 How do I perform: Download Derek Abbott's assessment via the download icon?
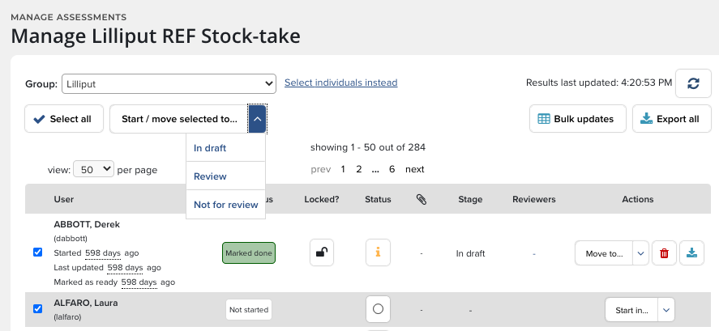click(692, 253)
